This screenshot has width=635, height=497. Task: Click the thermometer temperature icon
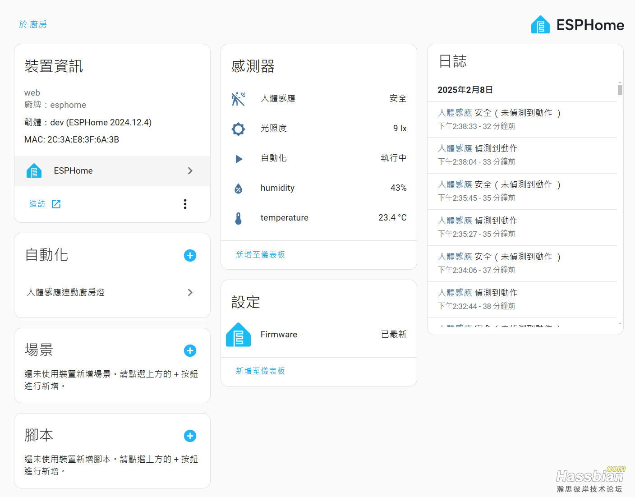238,218
